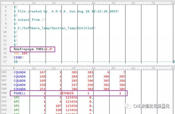The width and height of the screenshot is (175, 114).
Task: Click line number 9 in the upper pane
Action: tap(6, 28)
